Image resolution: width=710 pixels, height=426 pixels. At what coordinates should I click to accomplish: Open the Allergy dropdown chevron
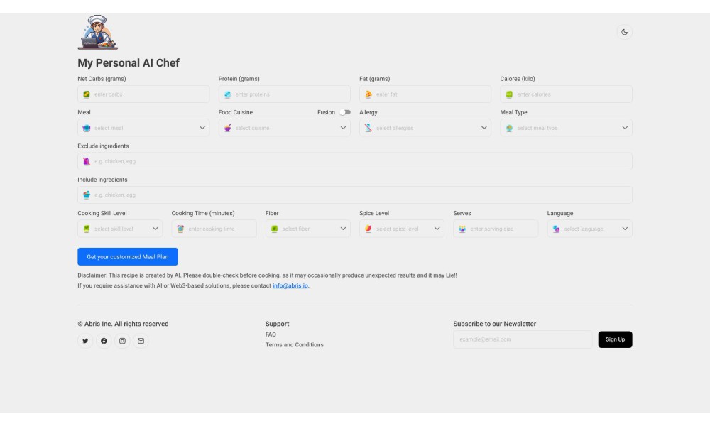tap(484, 128)
